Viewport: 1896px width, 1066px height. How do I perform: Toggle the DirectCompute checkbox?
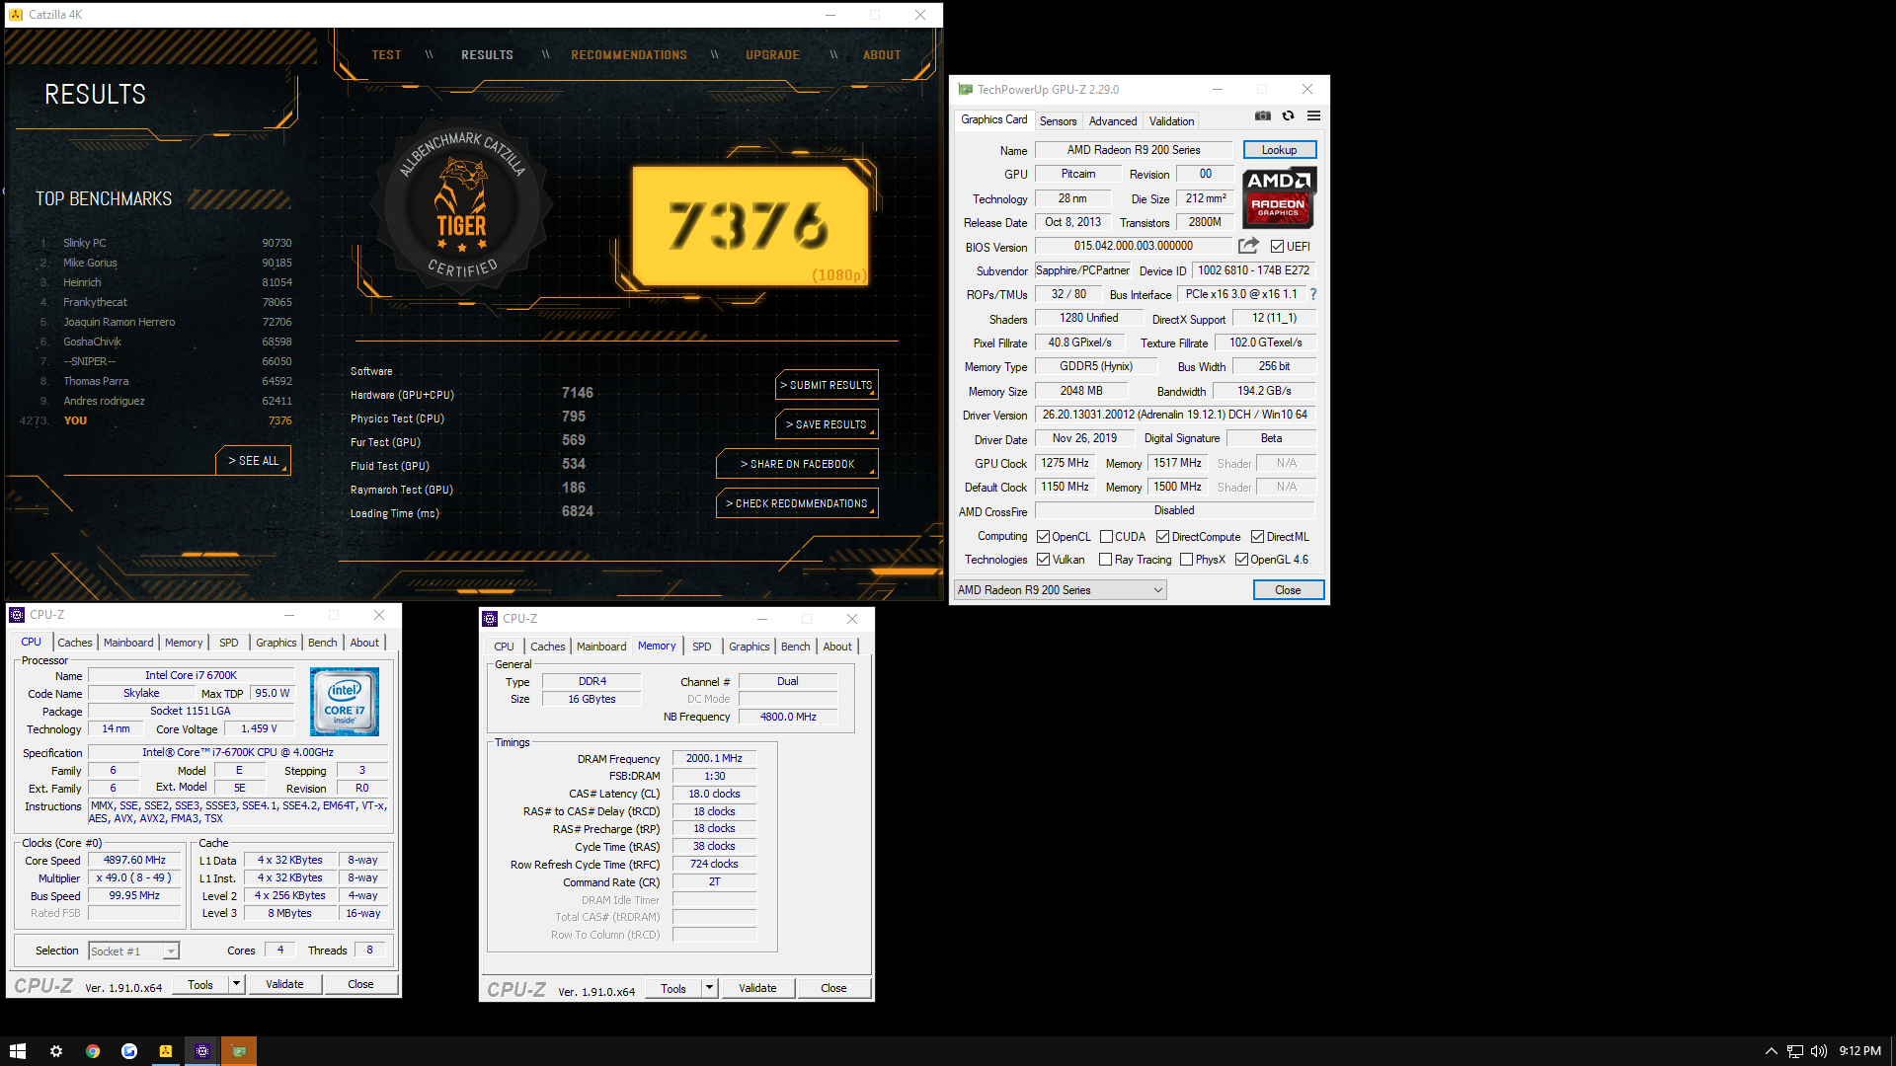(1162, 537)
